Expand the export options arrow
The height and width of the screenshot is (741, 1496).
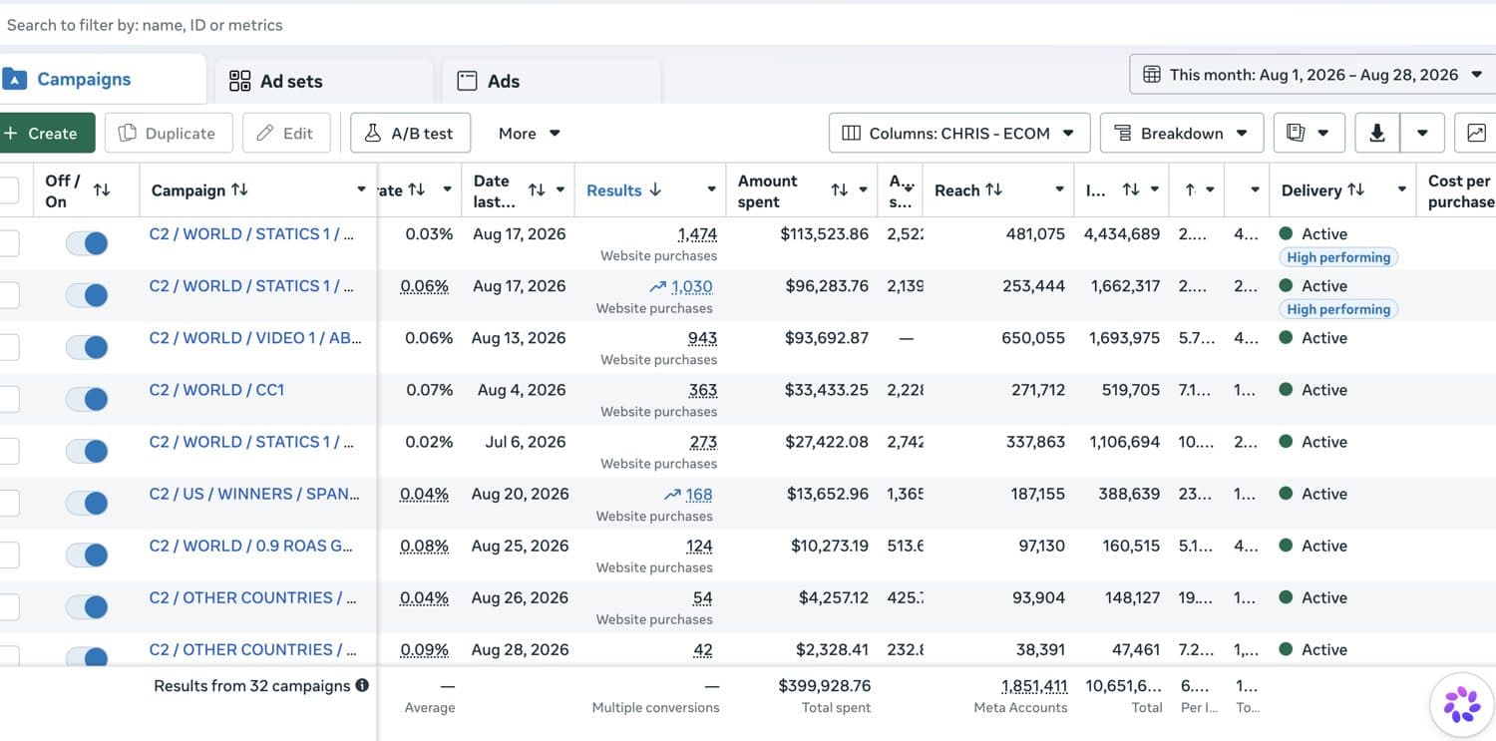click(x=1422, y=133)
